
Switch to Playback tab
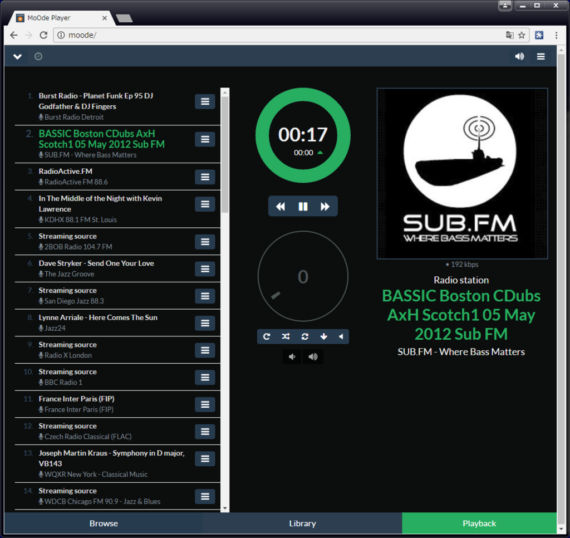(479, 524)
